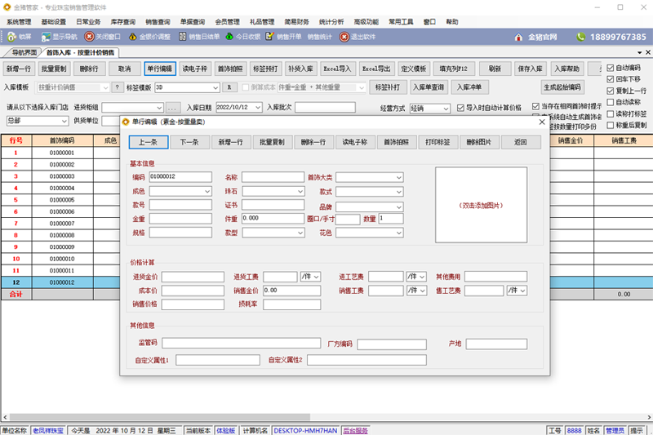Click the 入库单查询 button
This screenshot has height=435, width=653.
429,87
